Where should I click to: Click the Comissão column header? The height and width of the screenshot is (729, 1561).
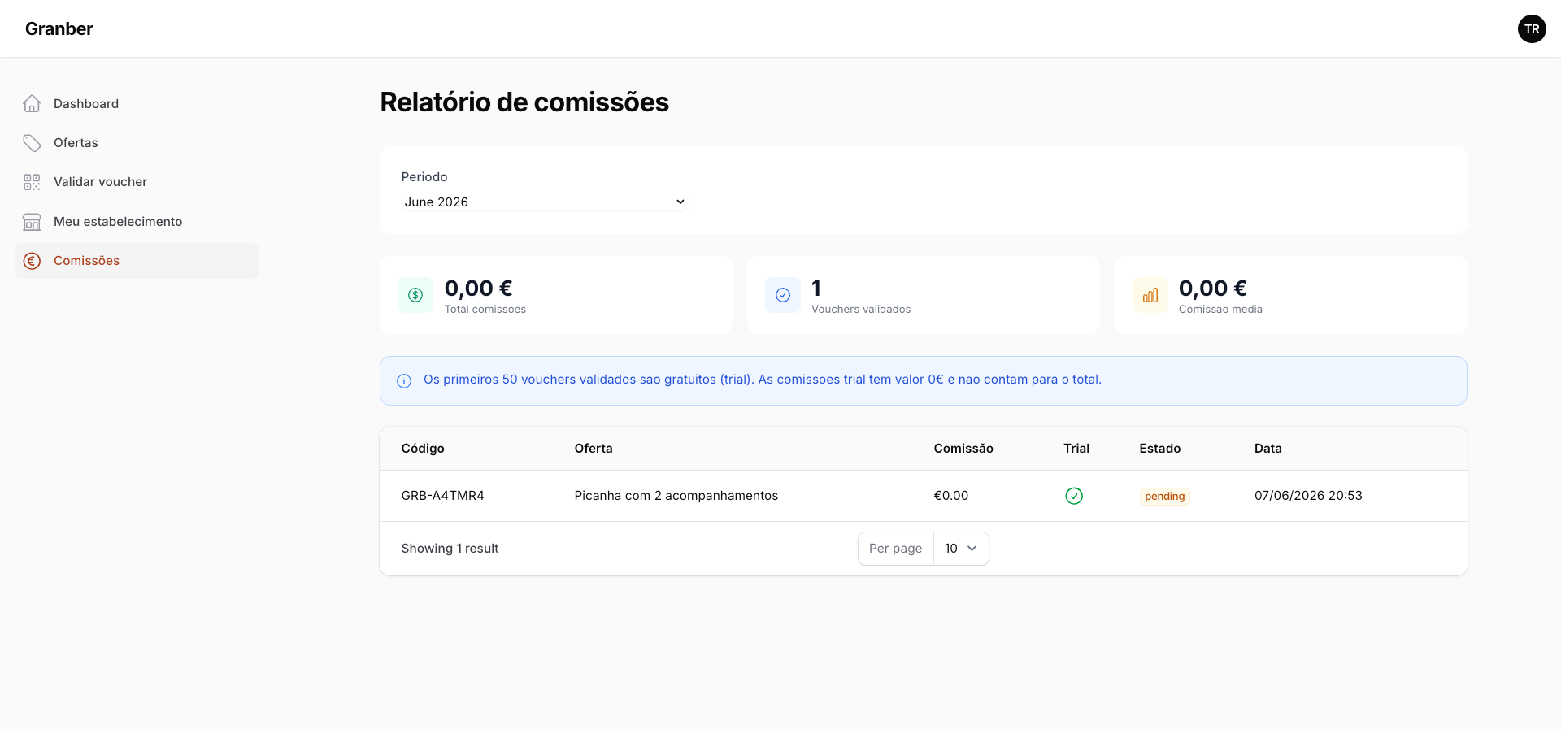pos(963,449)
